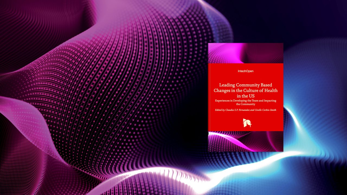Click 'the Community' text in subtitle
Viewport: 347px width, 195px height.
coord(246,104)
